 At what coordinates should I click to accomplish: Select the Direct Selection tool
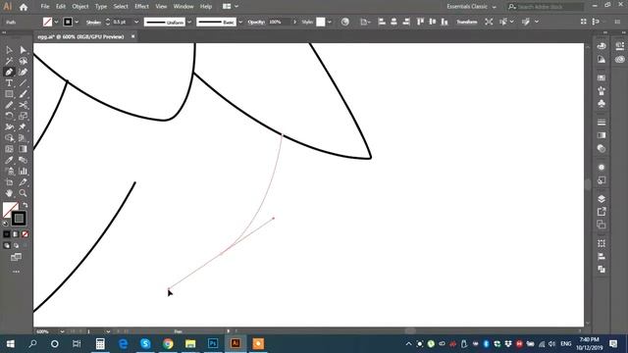click(x=23, y=50)
